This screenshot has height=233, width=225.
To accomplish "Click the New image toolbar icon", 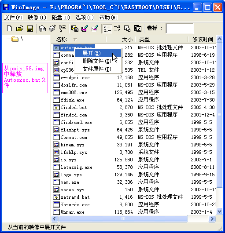I will 9,29.
